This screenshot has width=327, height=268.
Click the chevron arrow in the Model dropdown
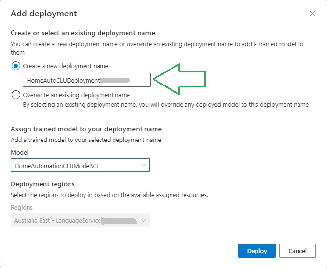click(143, 165)
